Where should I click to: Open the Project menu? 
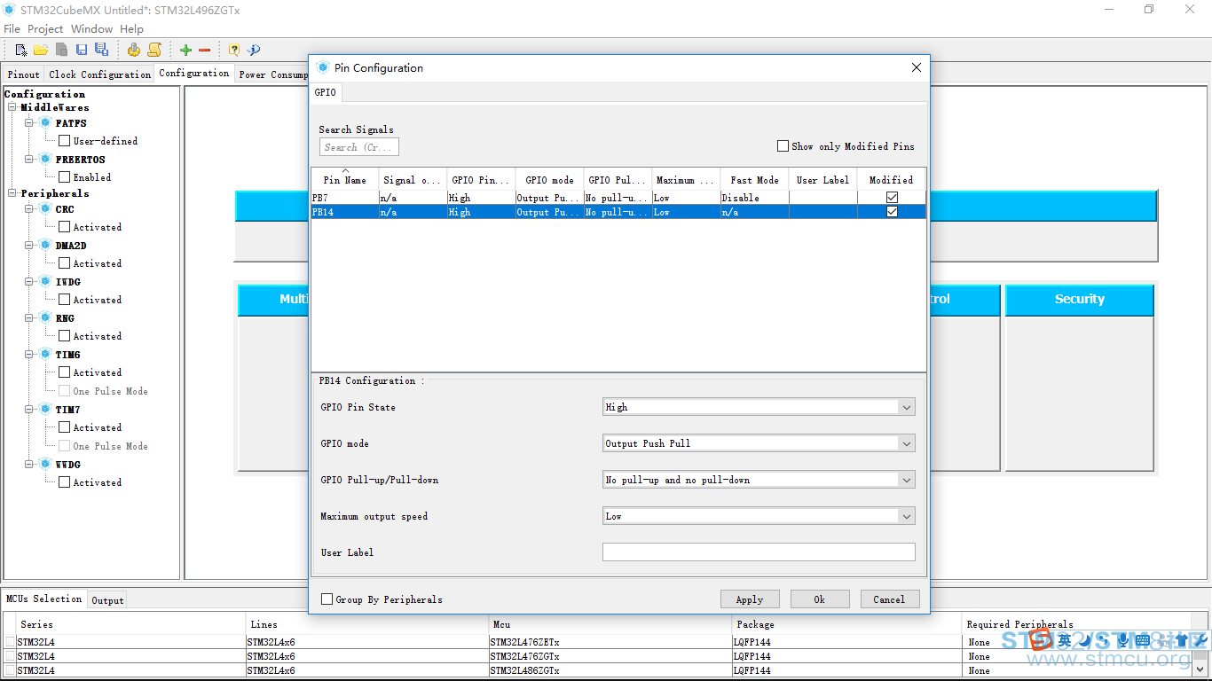[45, 29]
